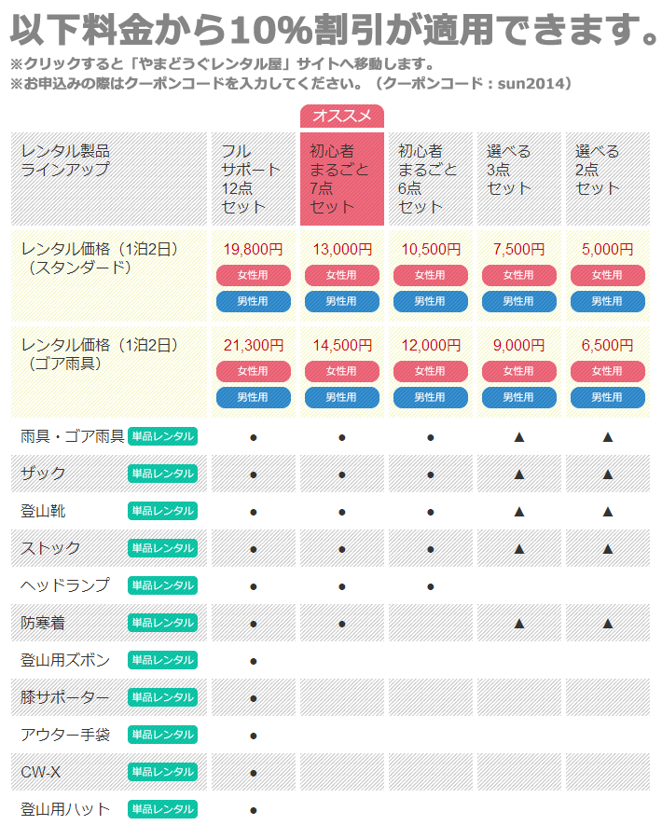Click 男性用 button under 6,500円 price

(x=607, y=397)
